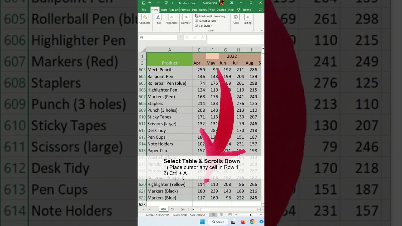Zoom in with plus button

tap(261, 215)
